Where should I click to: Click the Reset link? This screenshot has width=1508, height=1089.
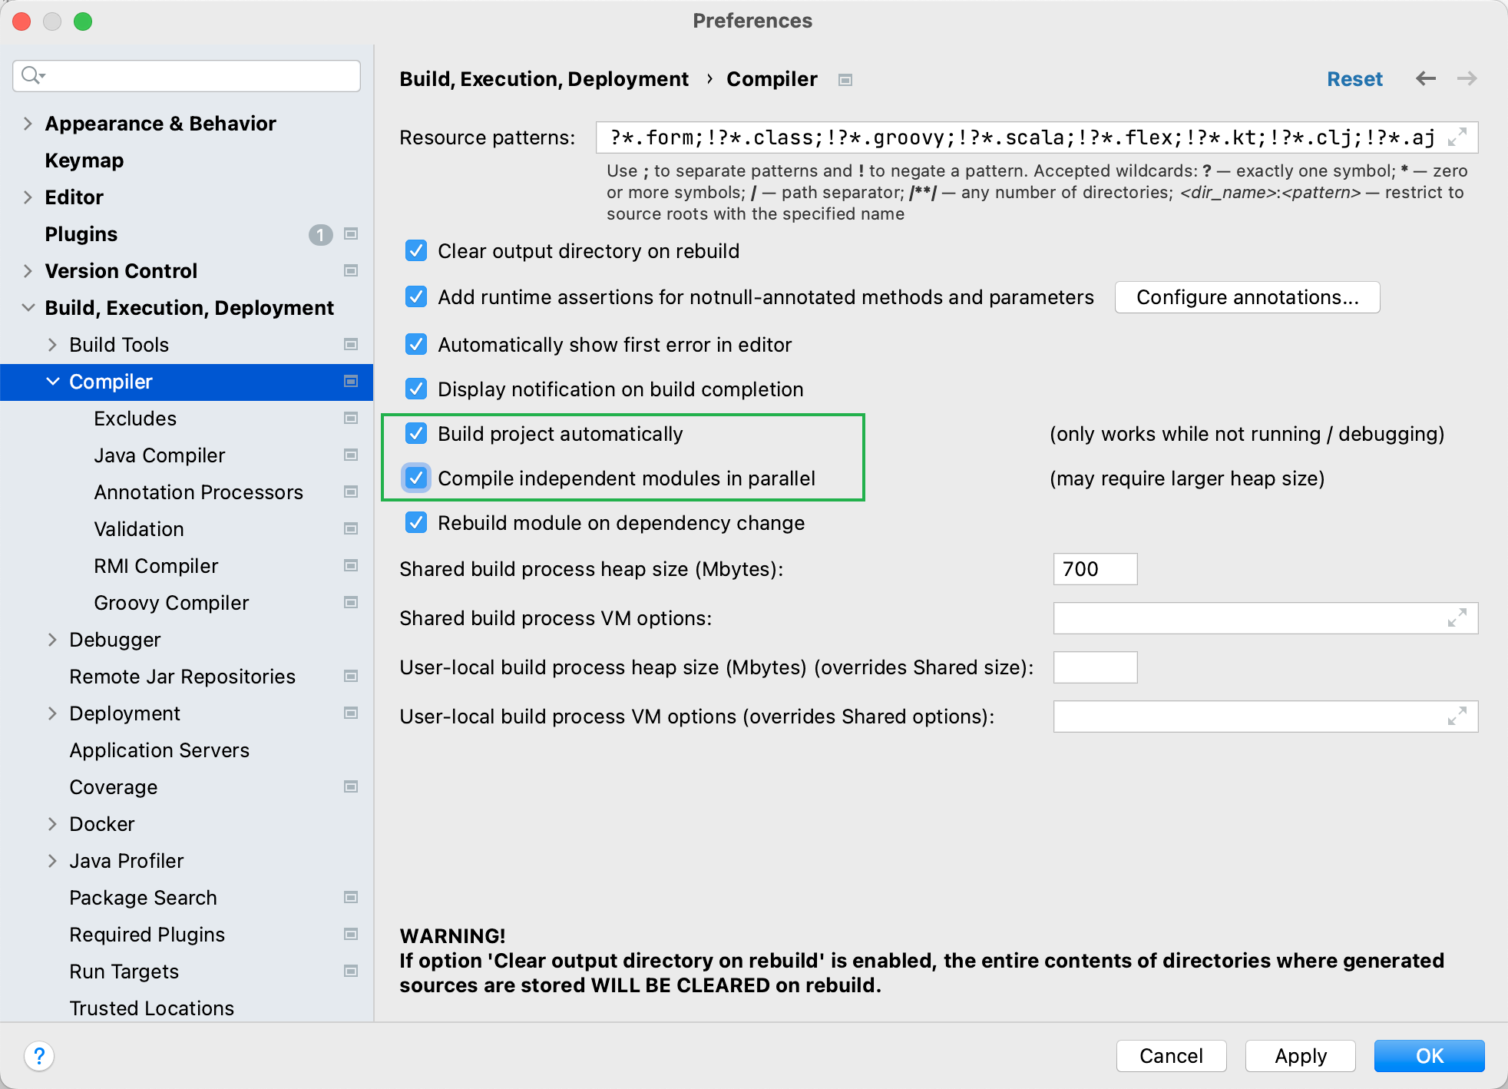coord(1354,79)
